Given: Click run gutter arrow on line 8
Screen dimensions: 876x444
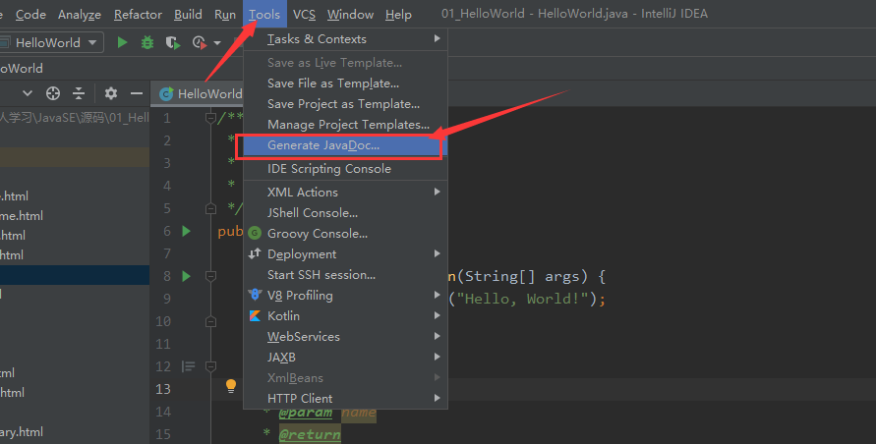Looking at the screenshot, I should (187, 276).
